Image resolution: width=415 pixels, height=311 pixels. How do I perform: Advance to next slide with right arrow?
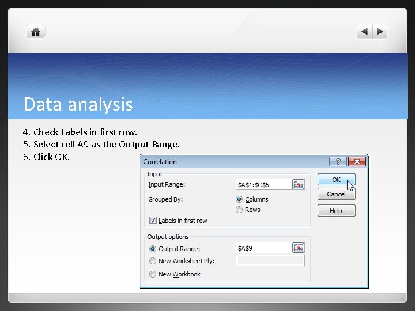[380, 32]
